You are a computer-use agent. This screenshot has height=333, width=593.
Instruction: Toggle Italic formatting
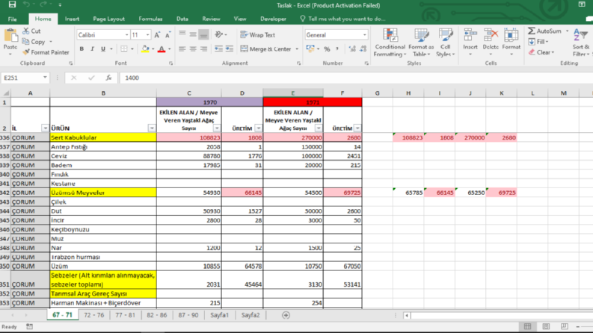tap(92, 49)
